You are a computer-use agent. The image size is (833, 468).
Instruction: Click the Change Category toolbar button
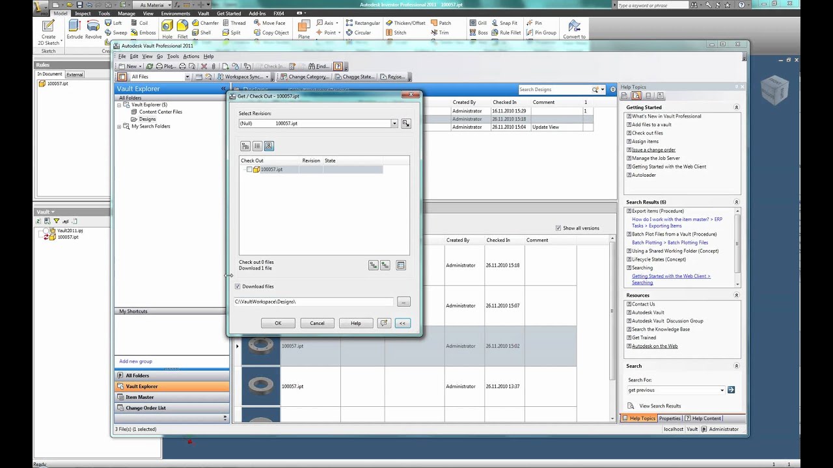pos(304,77)
